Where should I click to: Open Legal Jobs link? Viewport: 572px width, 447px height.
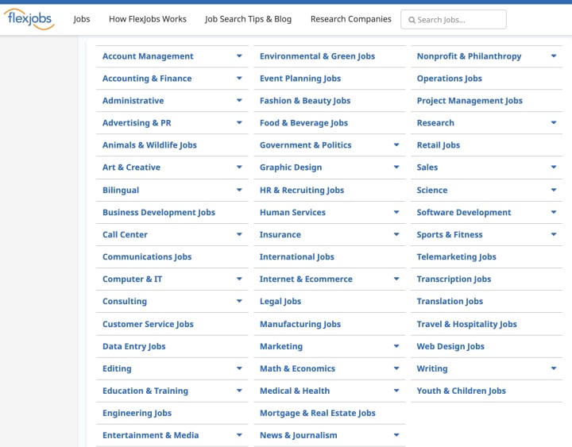pos(280,301)
